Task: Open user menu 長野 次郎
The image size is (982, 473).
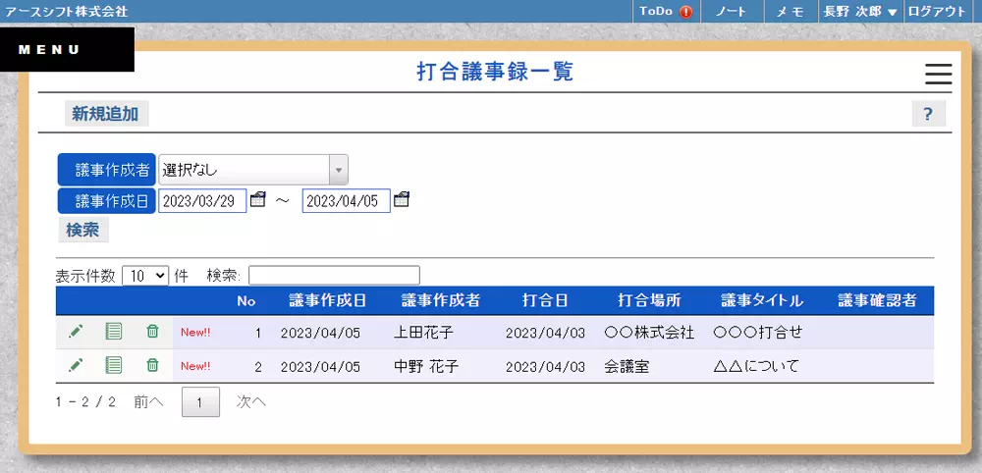Action: (x=860, y=12)
